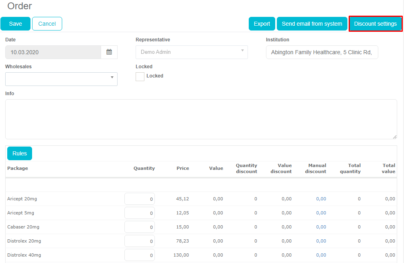The height and width of the screenshot is (263, 404).
Task: Select quantity field for Aricept 5mg
Action: point(140,213)
